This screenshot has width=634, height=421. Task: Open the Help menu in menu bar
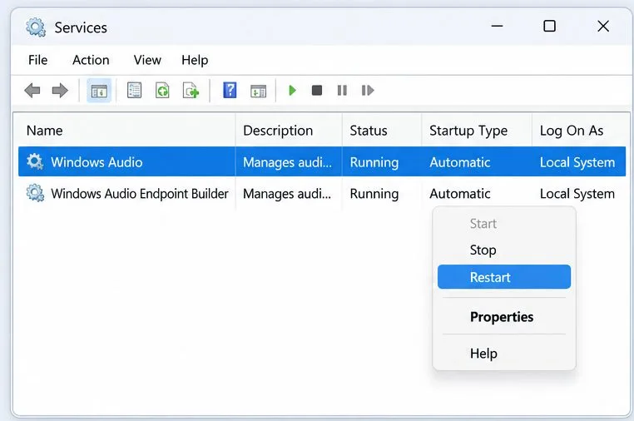coord(195,60)
